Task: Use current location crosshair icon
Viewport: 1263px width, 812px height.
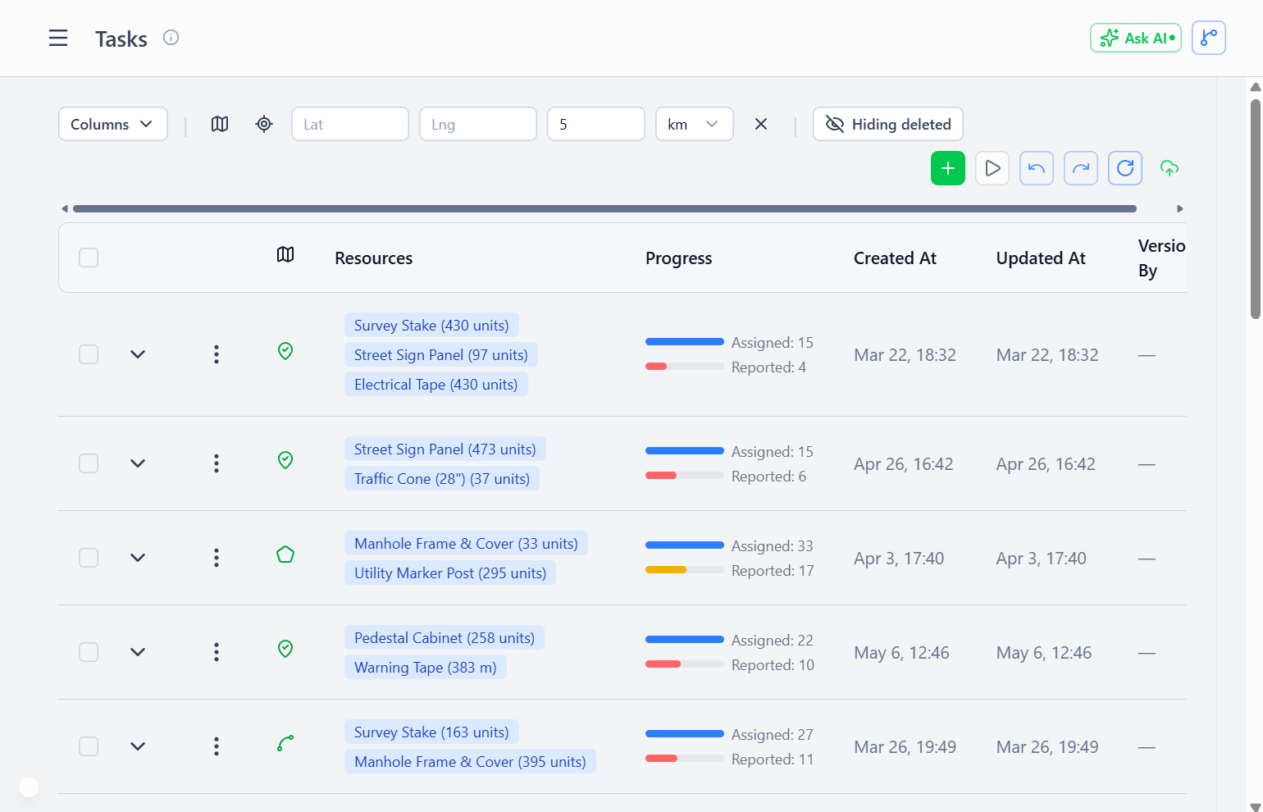Action: [264, 124]
